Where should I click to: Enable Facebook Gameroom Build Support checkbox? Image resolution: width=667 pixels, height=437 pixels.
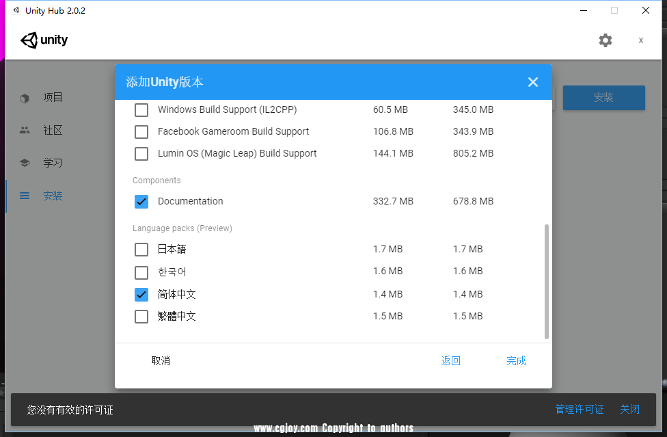[141, 132]
